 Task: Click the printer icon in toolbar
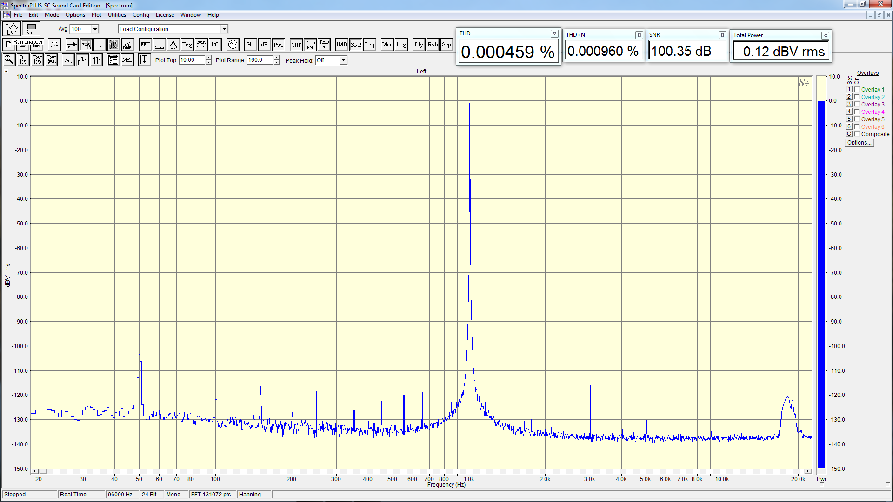54,45
